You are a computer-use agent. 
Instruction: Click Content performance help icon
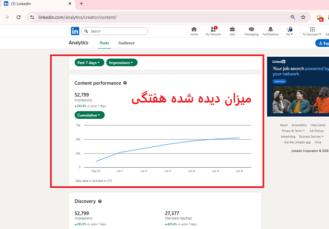coord(125,83)
